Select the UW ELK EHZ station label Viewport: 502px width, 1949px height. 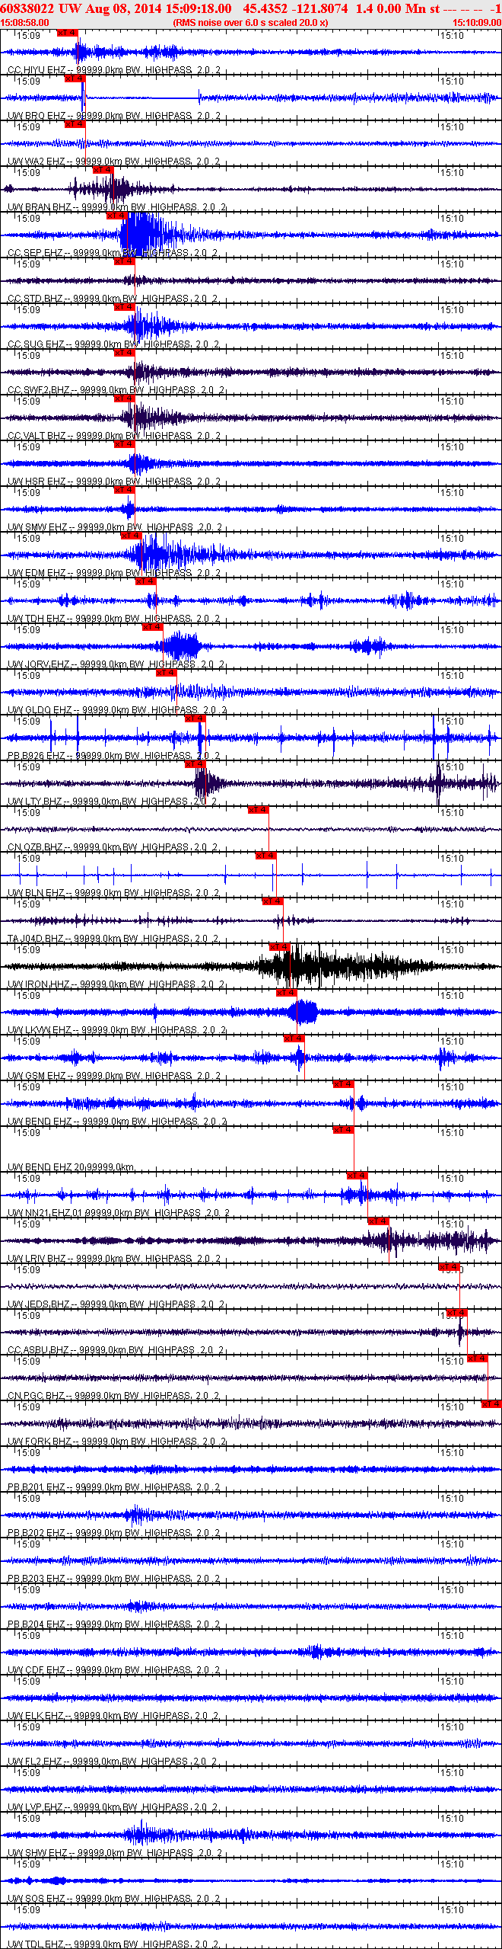click(113, 1716)
